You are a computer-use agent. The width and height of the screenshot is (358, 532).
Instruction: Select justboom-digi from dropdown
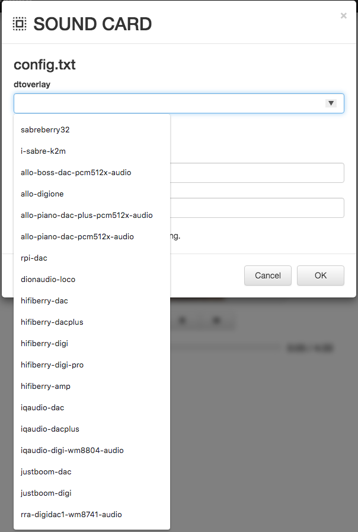pyautogui.click(x=92, y=493)
